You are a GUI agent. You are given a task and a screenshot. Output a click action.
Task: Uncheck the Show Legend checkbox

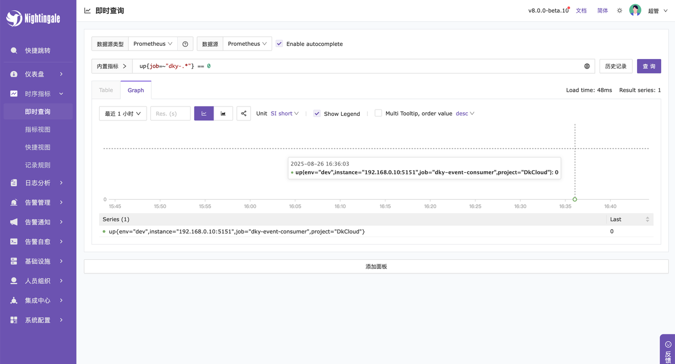[x=317, y=113]
